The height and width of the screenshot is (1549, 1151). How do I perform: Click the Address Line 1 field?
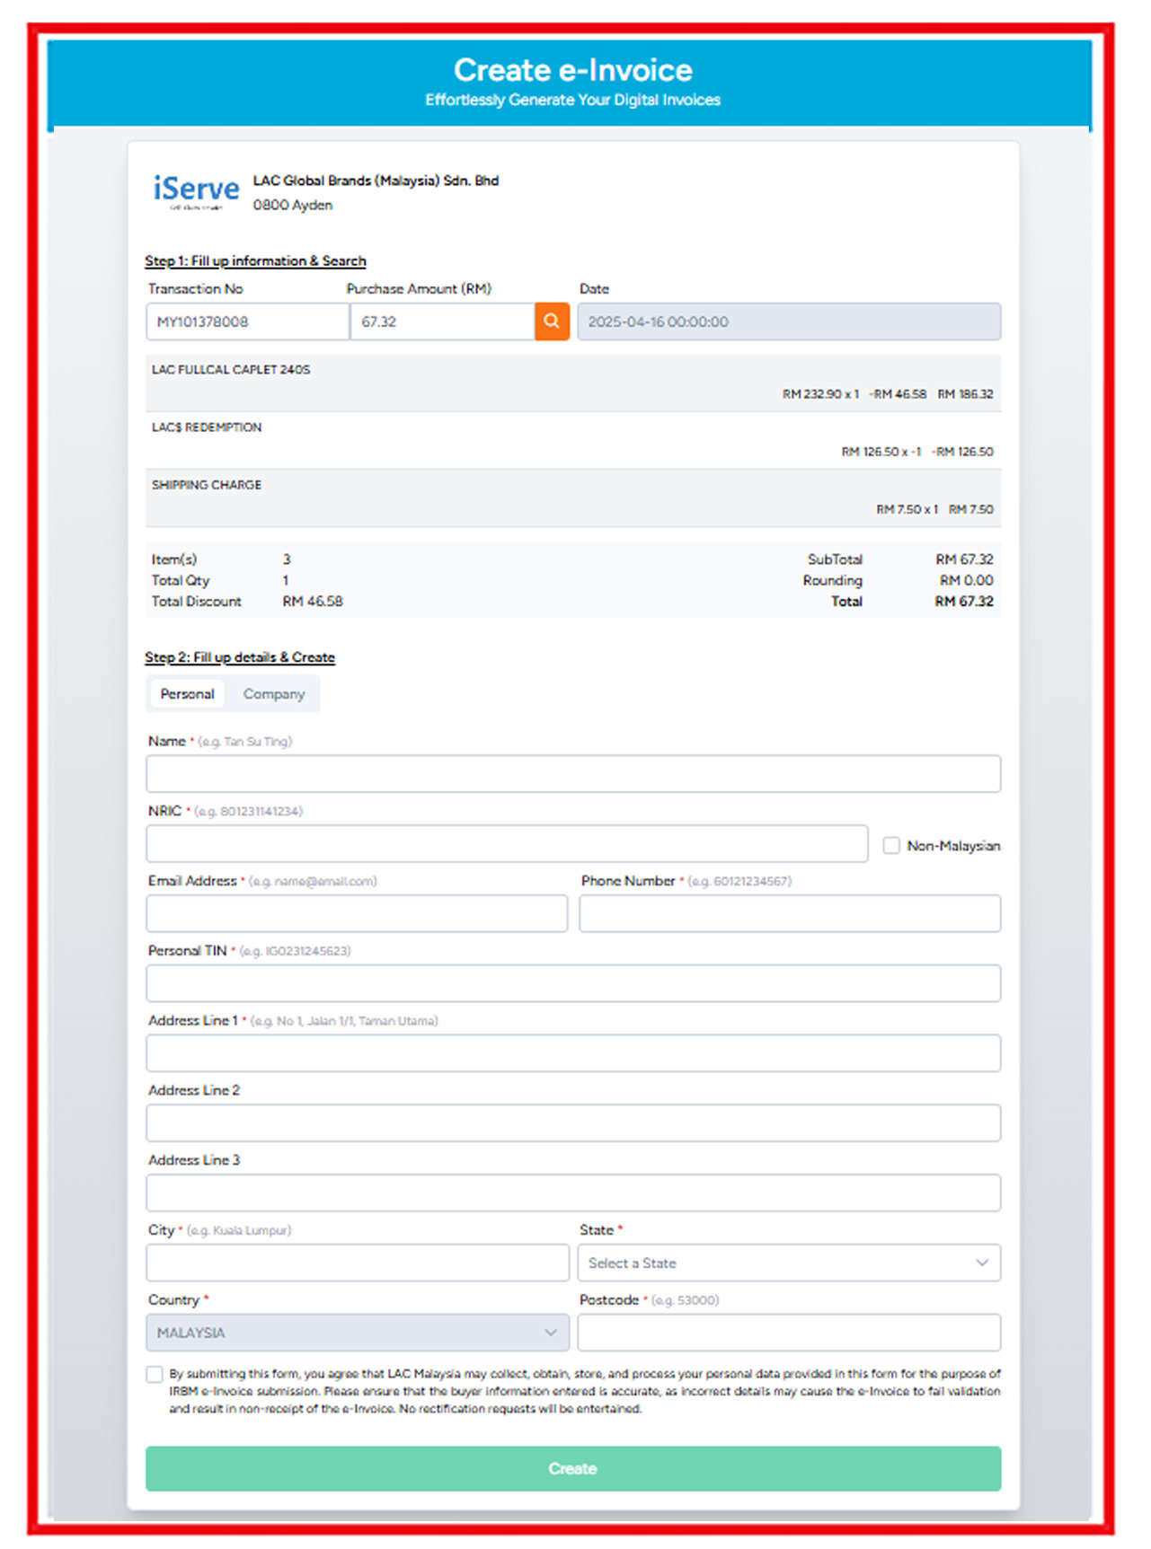tap(572, 1053)
